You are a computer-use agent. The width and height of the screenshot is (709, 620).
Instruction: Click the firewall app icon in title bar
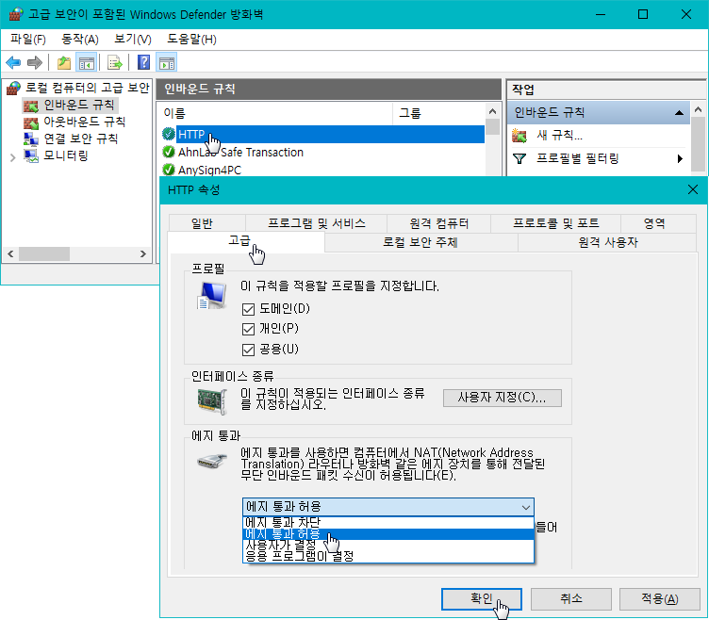coord(16,14)
